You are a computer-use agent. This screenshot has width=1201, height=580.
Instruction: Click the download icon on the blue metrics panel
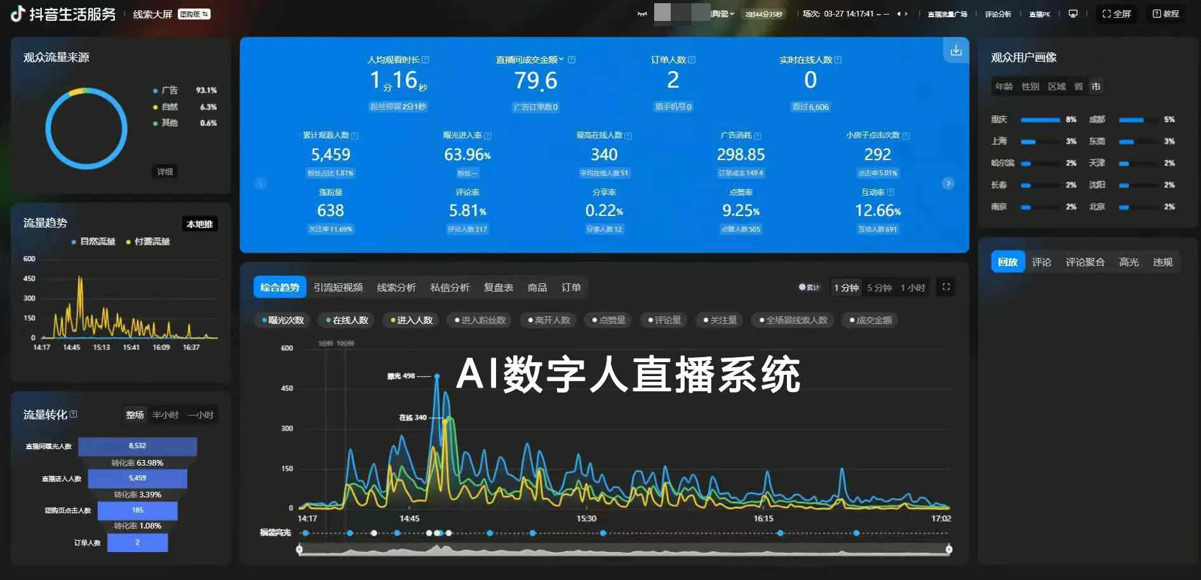click(955, 51)
